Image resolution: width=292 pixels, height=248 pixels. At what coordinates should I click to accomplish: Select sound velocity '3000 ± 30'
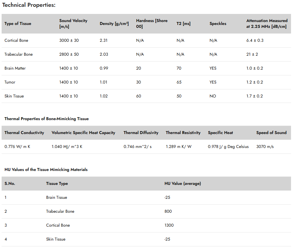pyautogui.click(x=69, y=40)
